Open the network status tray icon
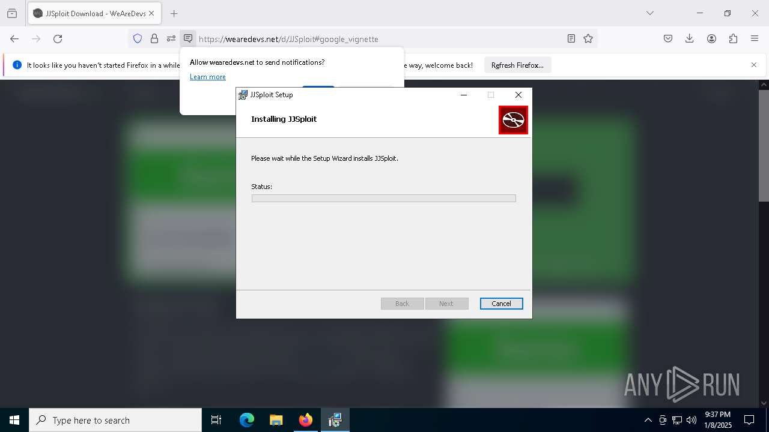This screenshot has height=432, width=769. [677, 420]
